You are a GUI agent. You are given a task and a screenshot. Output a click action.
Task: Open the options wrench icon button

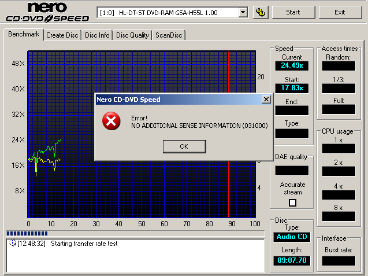tap(261, 12)
